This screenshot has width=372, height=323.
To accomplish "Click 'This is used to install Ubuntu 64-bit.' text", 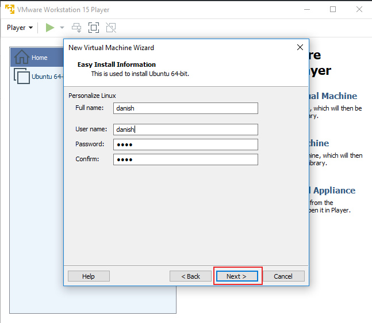I will (140, 74).
